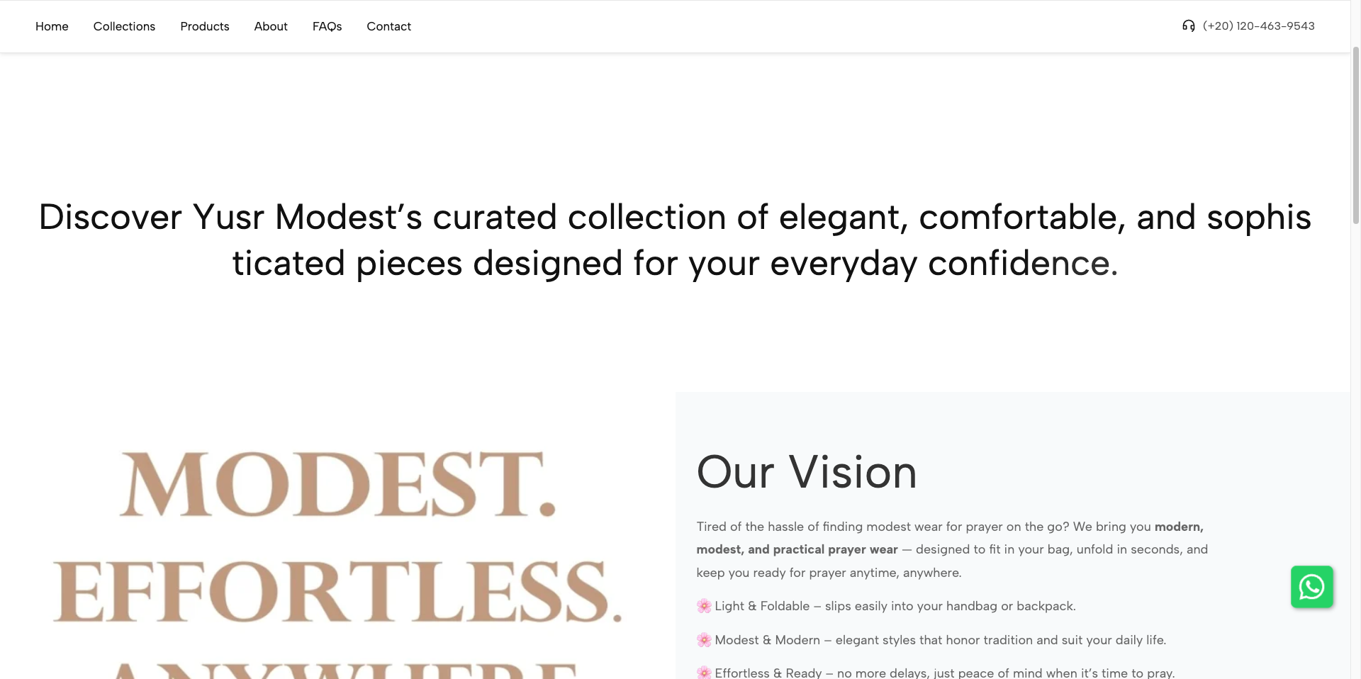Viewport: 1361px width, 679px height.
Task: Open the Collections menu item
Action: click(x=124, y=26)
